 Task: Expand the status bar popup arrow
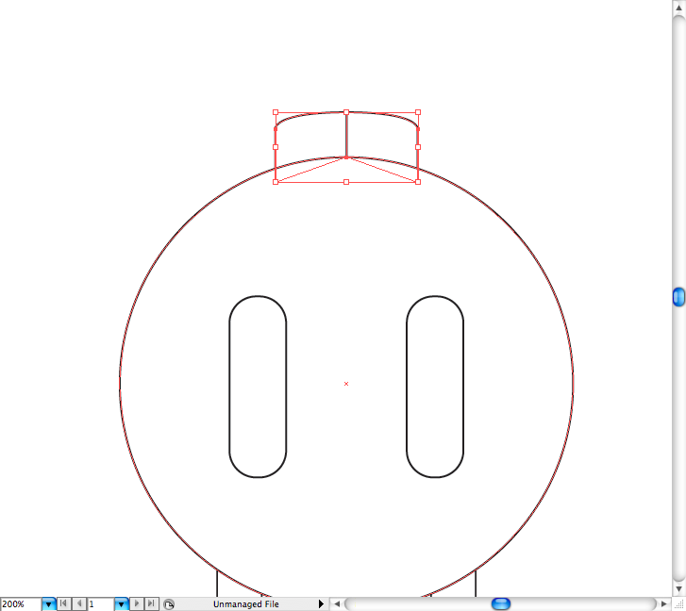[321, 603]
